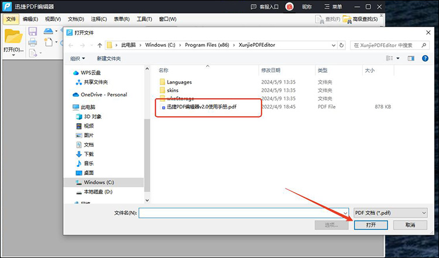This screenshot has width=439, height=258.
Task: Click 查找(F) in the editor toolbar
Action: point(328,19)
